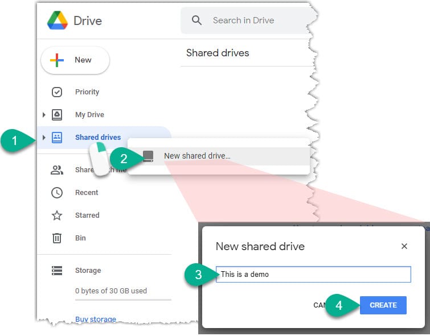The width and height of the screenshot is (430, 336).
Task: Click the Google Drive logo icon
Action: [57, 21]
